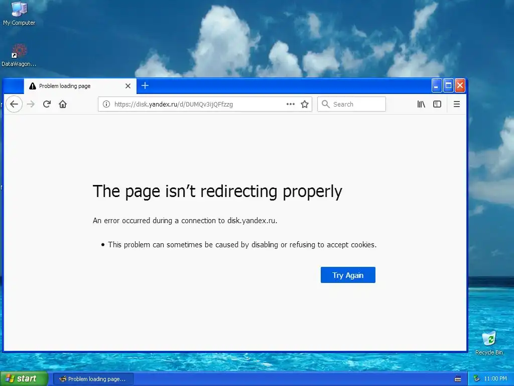
Task: Select Problem loading page taskbar button
Action: (93, 379)
